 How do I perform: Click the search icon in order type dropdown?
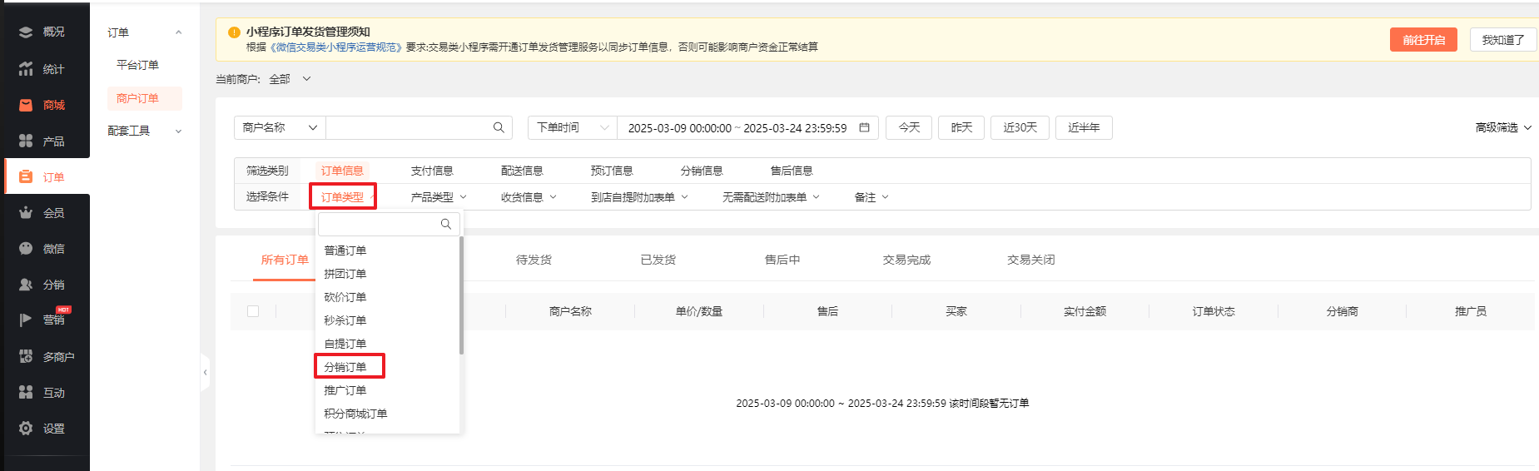[445, 224]
